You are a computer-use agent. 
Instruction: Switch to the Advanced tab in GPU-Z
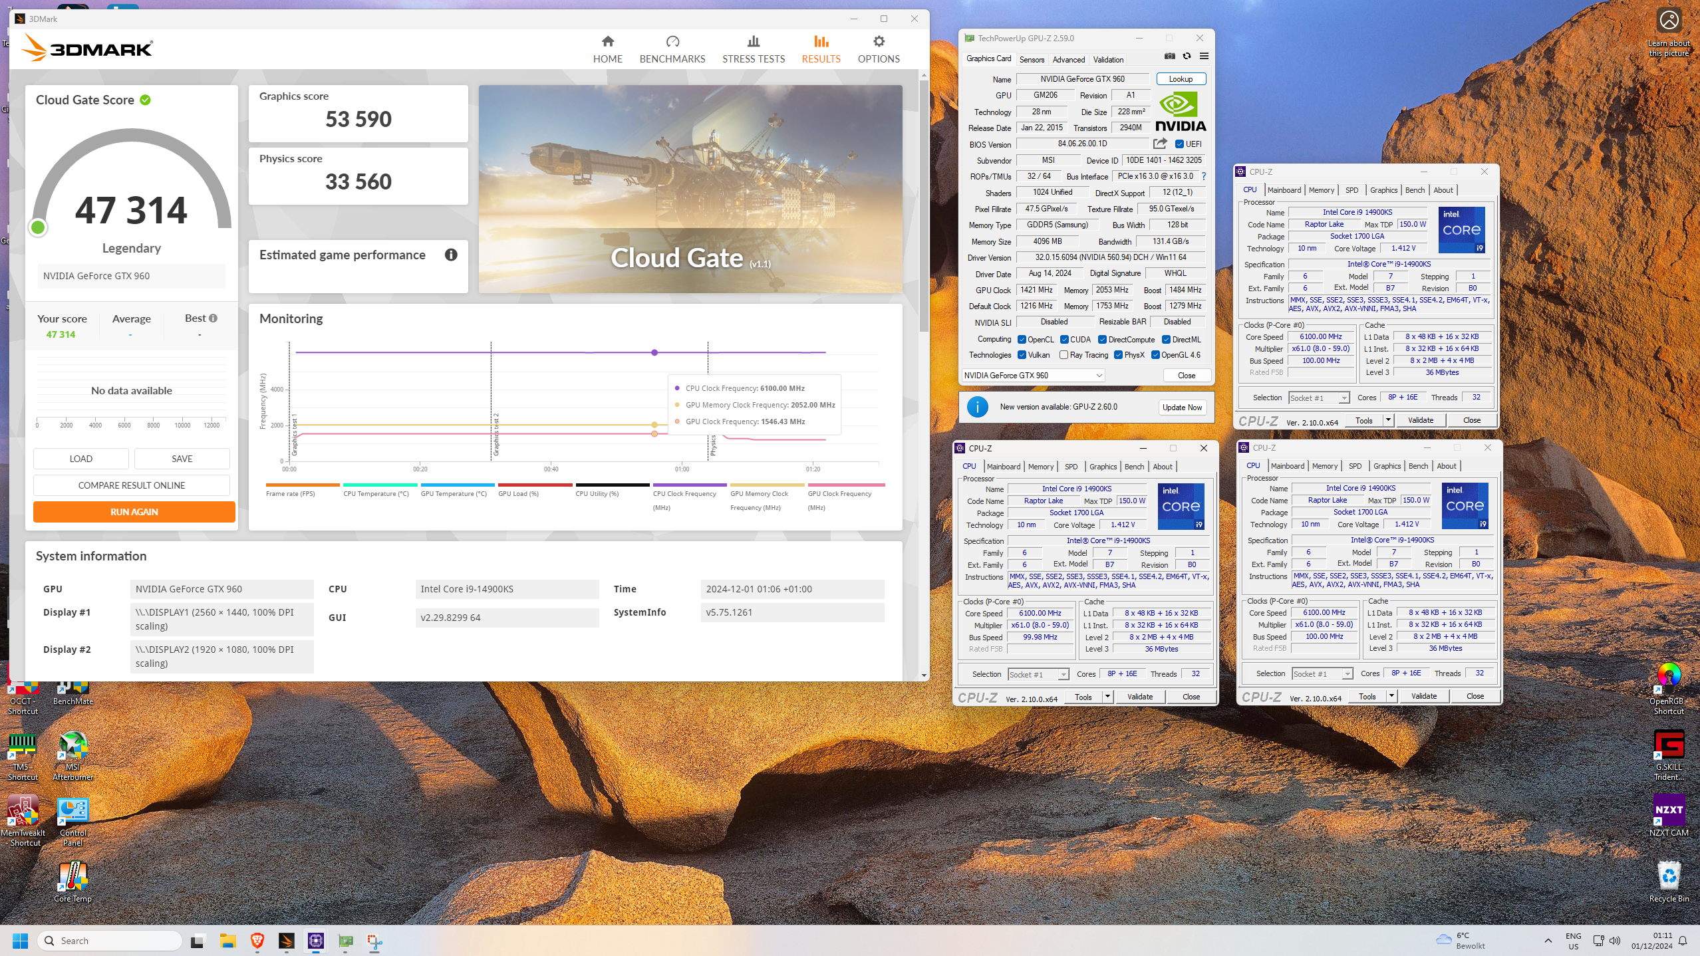coord(1069,59)
